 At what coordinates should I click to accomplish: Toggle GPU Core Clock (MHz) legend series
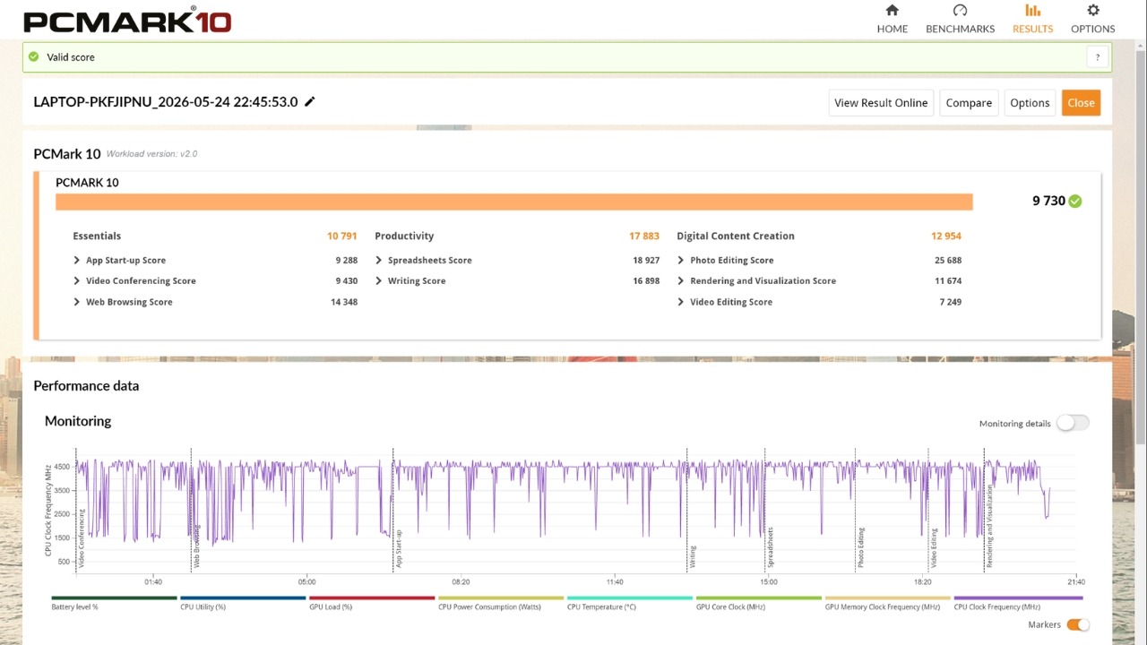pos(758,602)
